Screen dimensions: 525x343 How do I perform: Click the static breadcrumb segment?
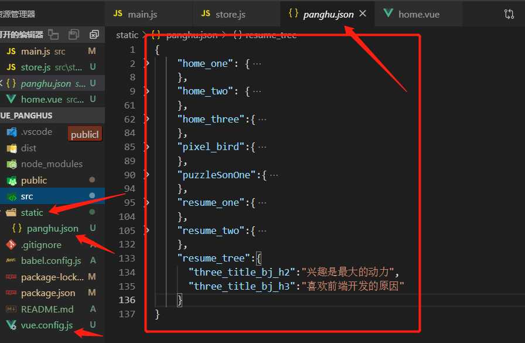coord(127,35)
